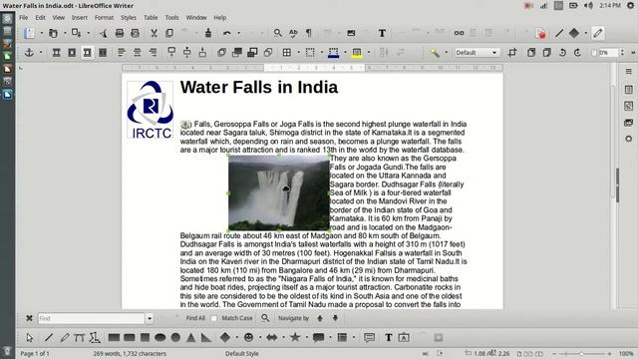Click Align Right icon in image toolbar
Viewport: 638px width, 359px height.
153,52
